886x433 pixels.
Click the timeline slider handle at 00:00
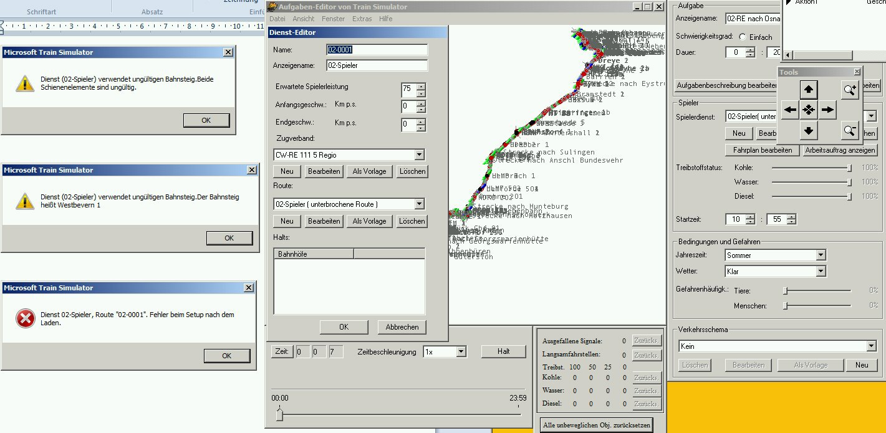point(279,414)
